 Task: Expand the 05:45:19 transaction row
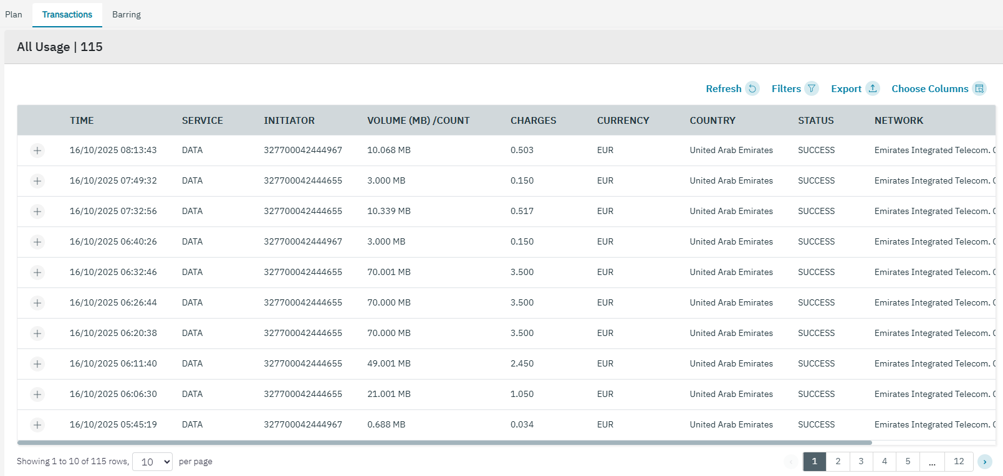coord(37,425)
